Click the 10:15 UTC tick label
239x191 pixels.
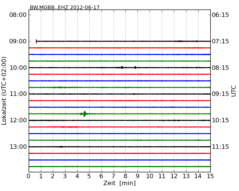click(220, 120)
